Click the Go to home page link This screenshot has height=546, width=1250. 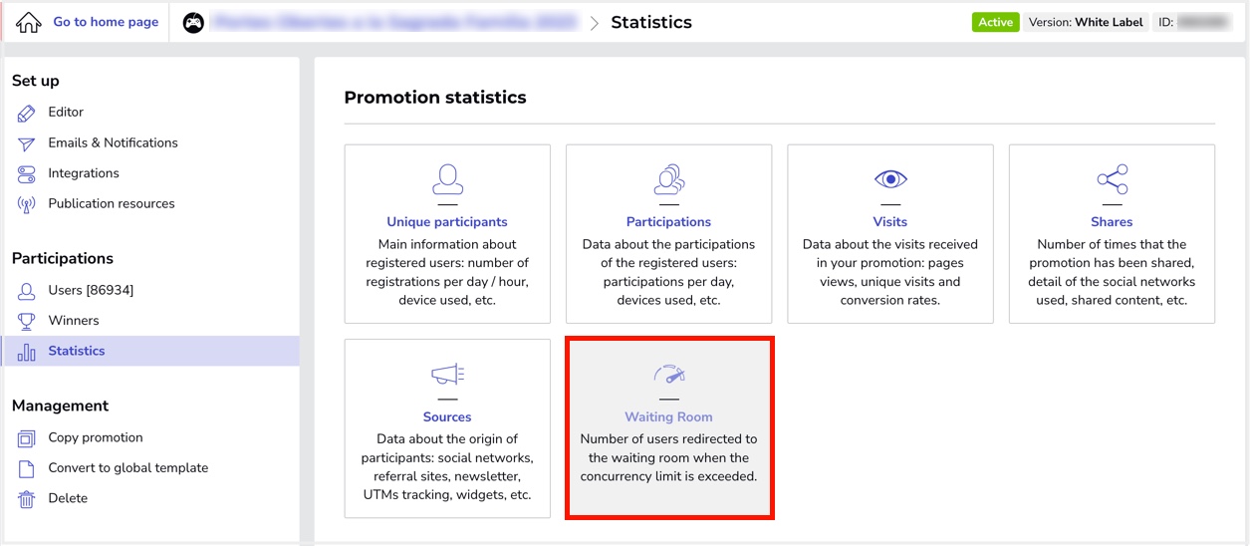point(106,22)
